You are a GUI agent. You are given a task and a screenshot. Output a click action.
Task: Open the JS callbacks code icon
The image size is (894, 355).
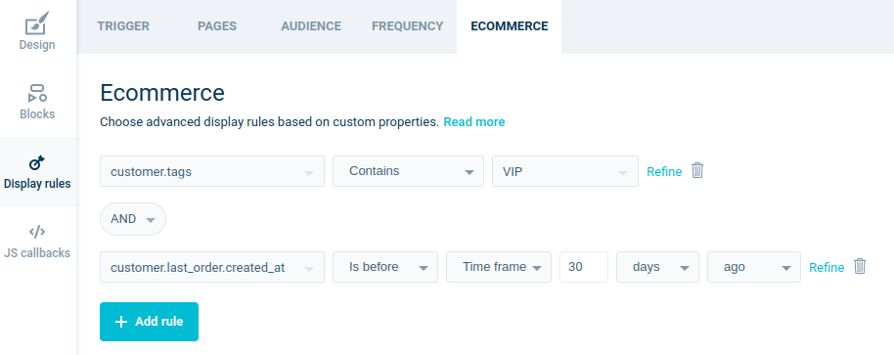click(37, 232)
